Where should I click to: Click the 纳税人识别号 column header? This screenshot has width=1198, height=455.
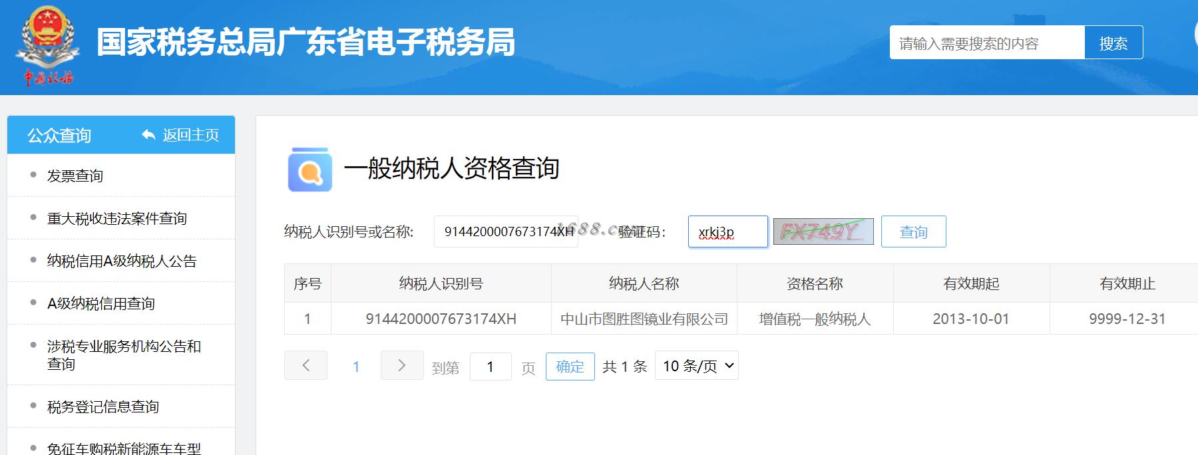pos(441,283)
